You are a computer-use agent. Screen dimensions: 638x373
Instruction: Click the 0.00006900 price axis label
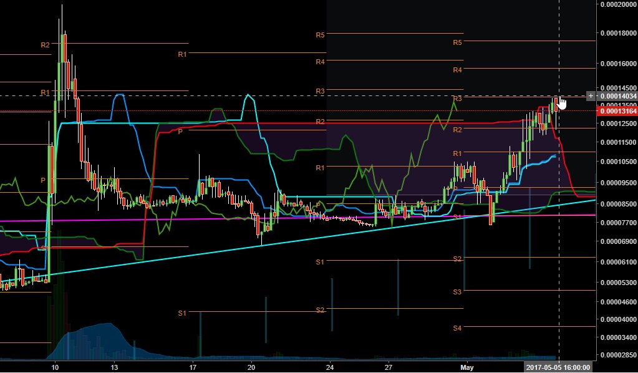[619, 241]
